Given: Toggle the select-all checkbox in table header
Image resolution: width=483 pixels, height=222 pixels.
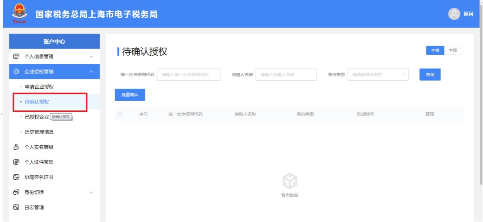Looking at the screenshot, I should tap(120, 114).
